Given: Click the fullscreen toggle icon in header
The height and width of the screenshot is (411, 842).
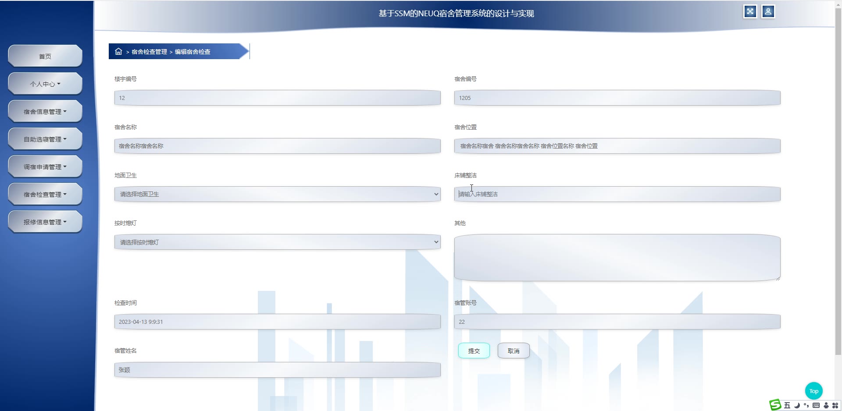Looking at the screenshot, I should pos(750,11).
